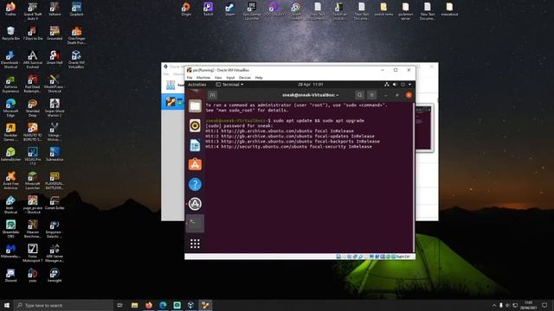The height and width of the screenshot is (311, 554).
Task: Open LibreOffice Writer from the dock
Action: pos(195,145)
